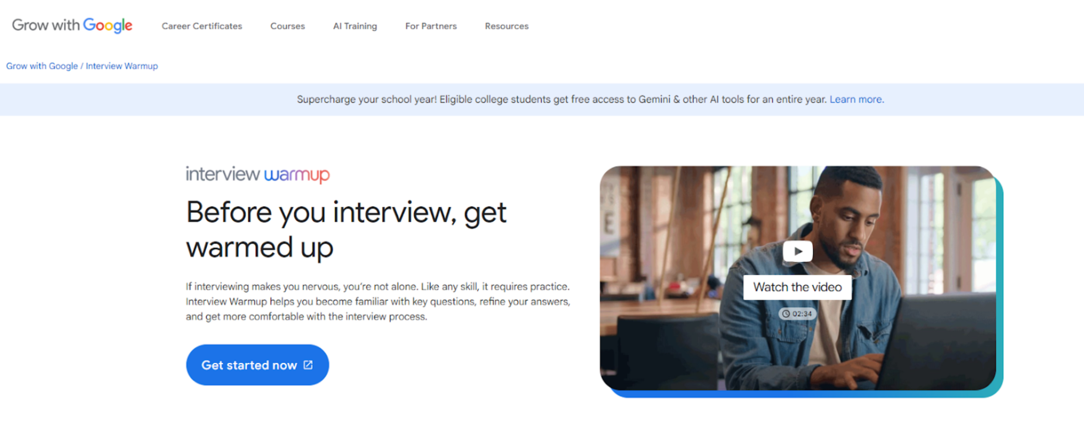Open the Resources menu
The width and height of the screenshot is (1084, 438).
(507, 26)
